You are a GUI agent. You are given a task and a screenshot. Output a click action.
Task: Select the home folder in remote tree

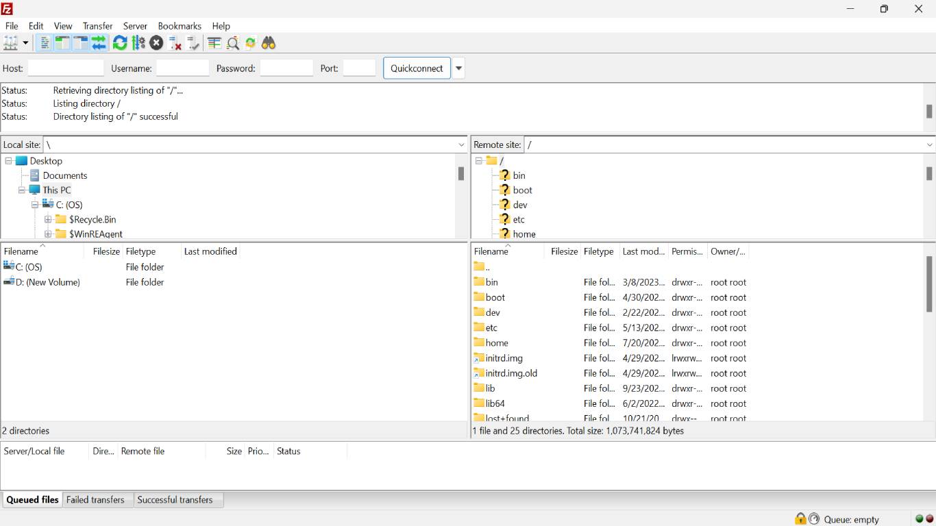coord(524,234)
